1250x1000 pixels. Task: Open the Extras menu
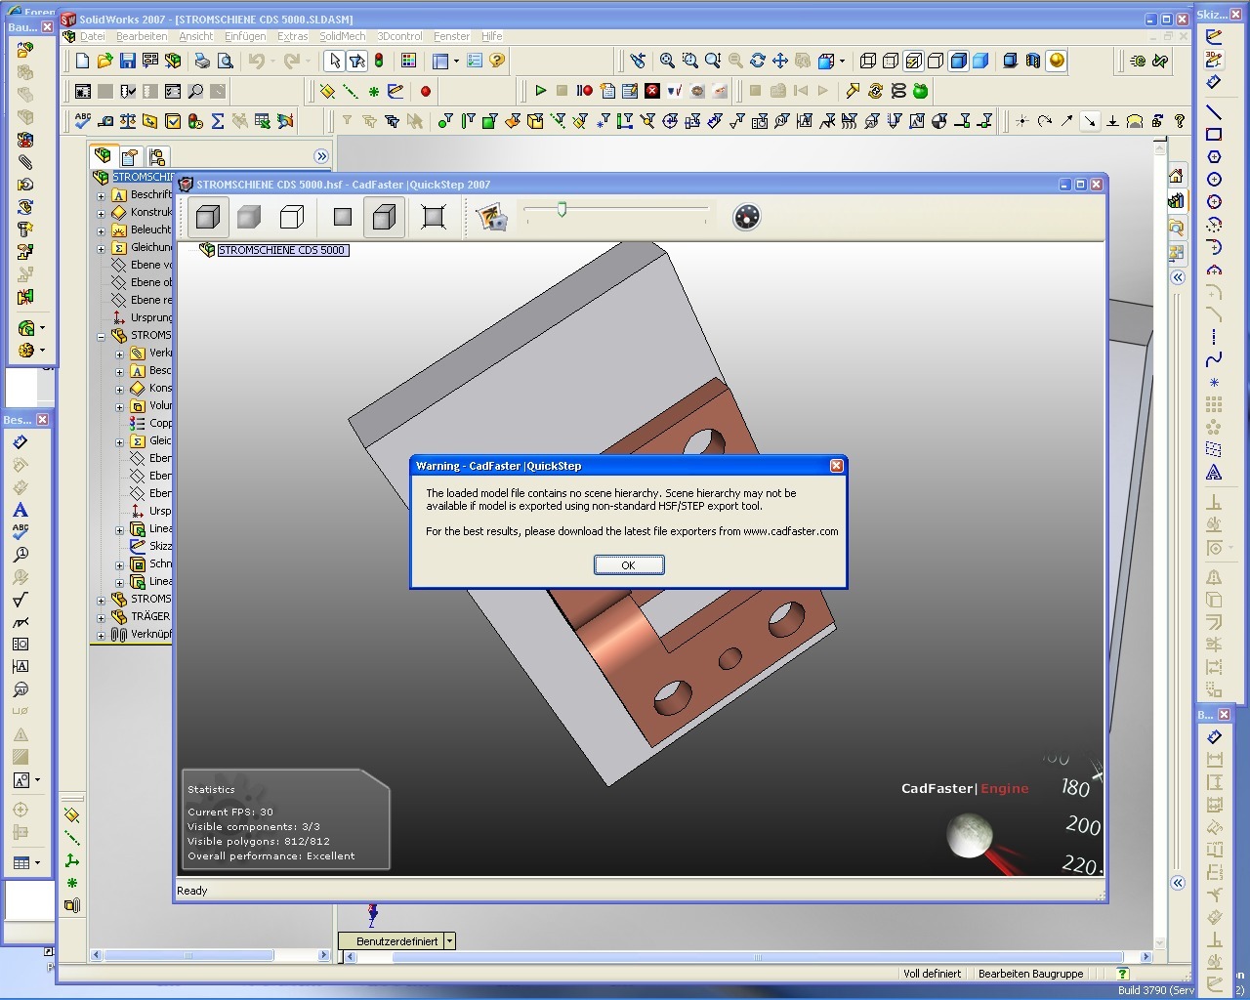292,36
